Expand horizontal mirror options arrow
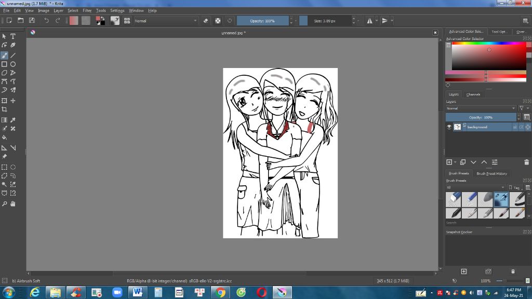This screenshot has height=299, width=532. 377,21
